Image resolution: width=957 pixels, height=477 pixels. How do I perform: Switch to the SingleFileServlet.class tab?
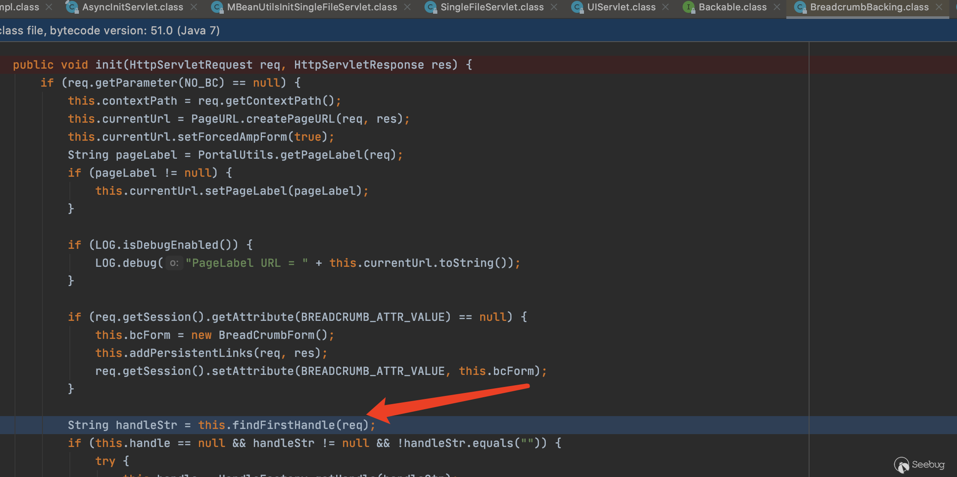492,7
